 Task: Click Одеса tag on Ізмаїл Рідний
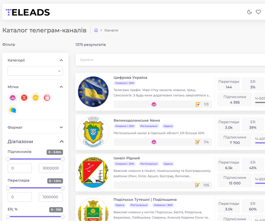coord(168,164)
